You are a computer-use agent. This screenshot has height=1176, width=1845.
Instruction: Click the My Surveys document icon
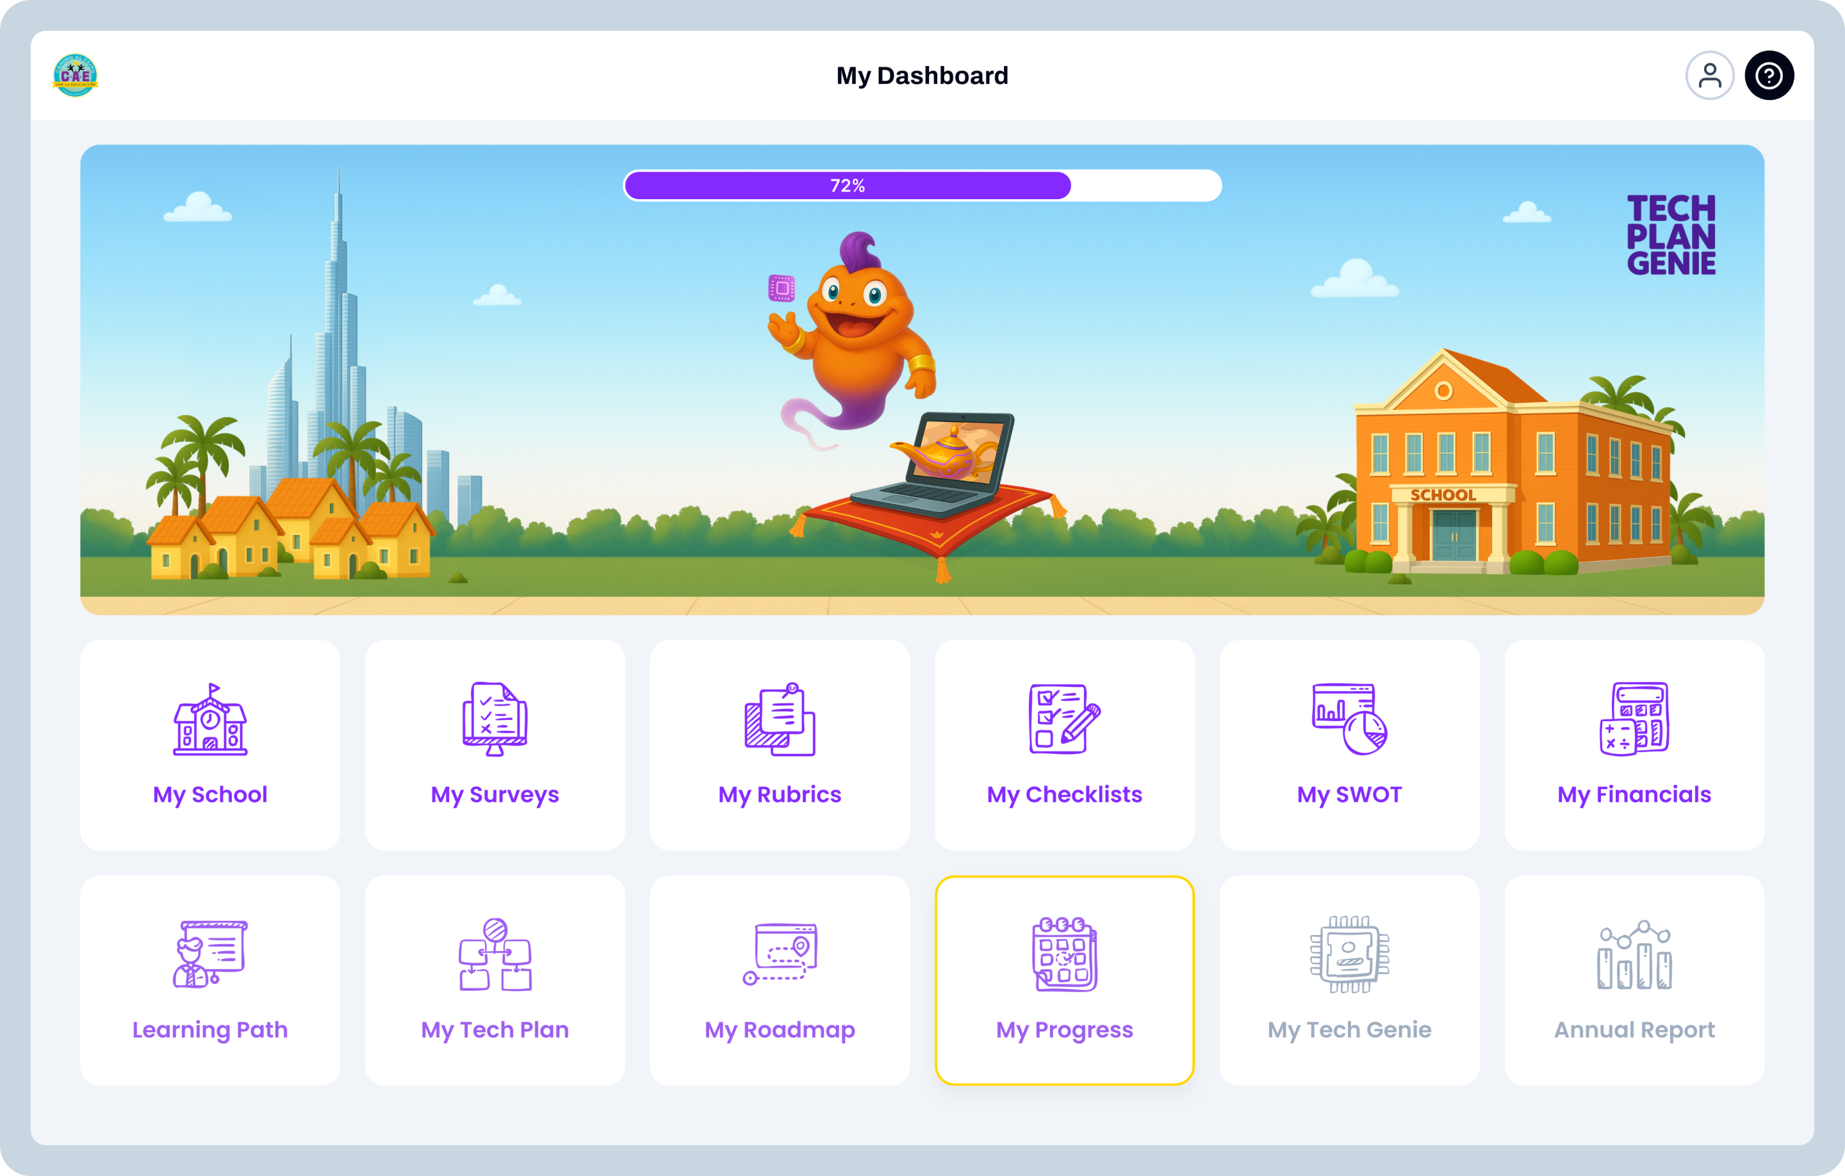(495, 720)
